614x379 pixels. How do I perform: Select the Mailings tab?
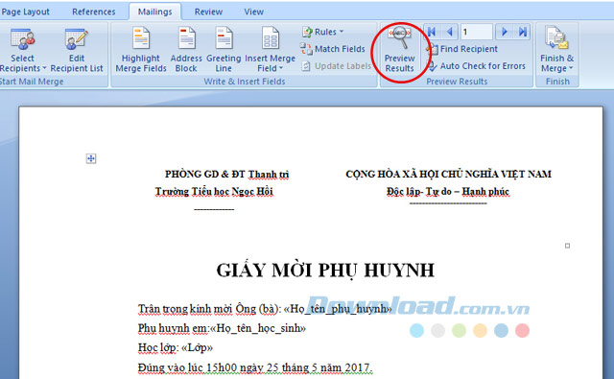pos(154,12)
